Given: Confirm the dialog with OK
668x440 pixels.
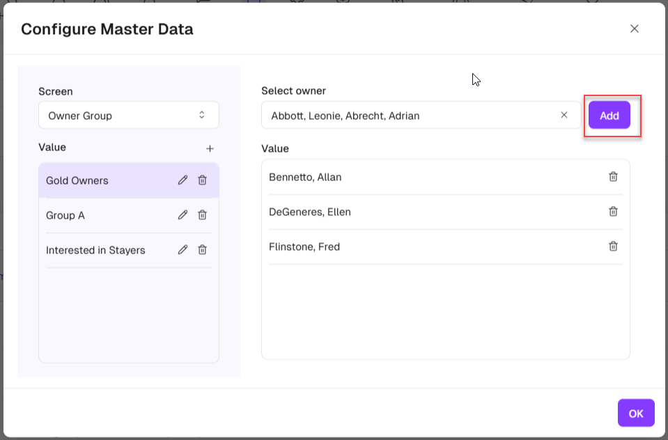Looking at the screenshot, I should point(635,414).
